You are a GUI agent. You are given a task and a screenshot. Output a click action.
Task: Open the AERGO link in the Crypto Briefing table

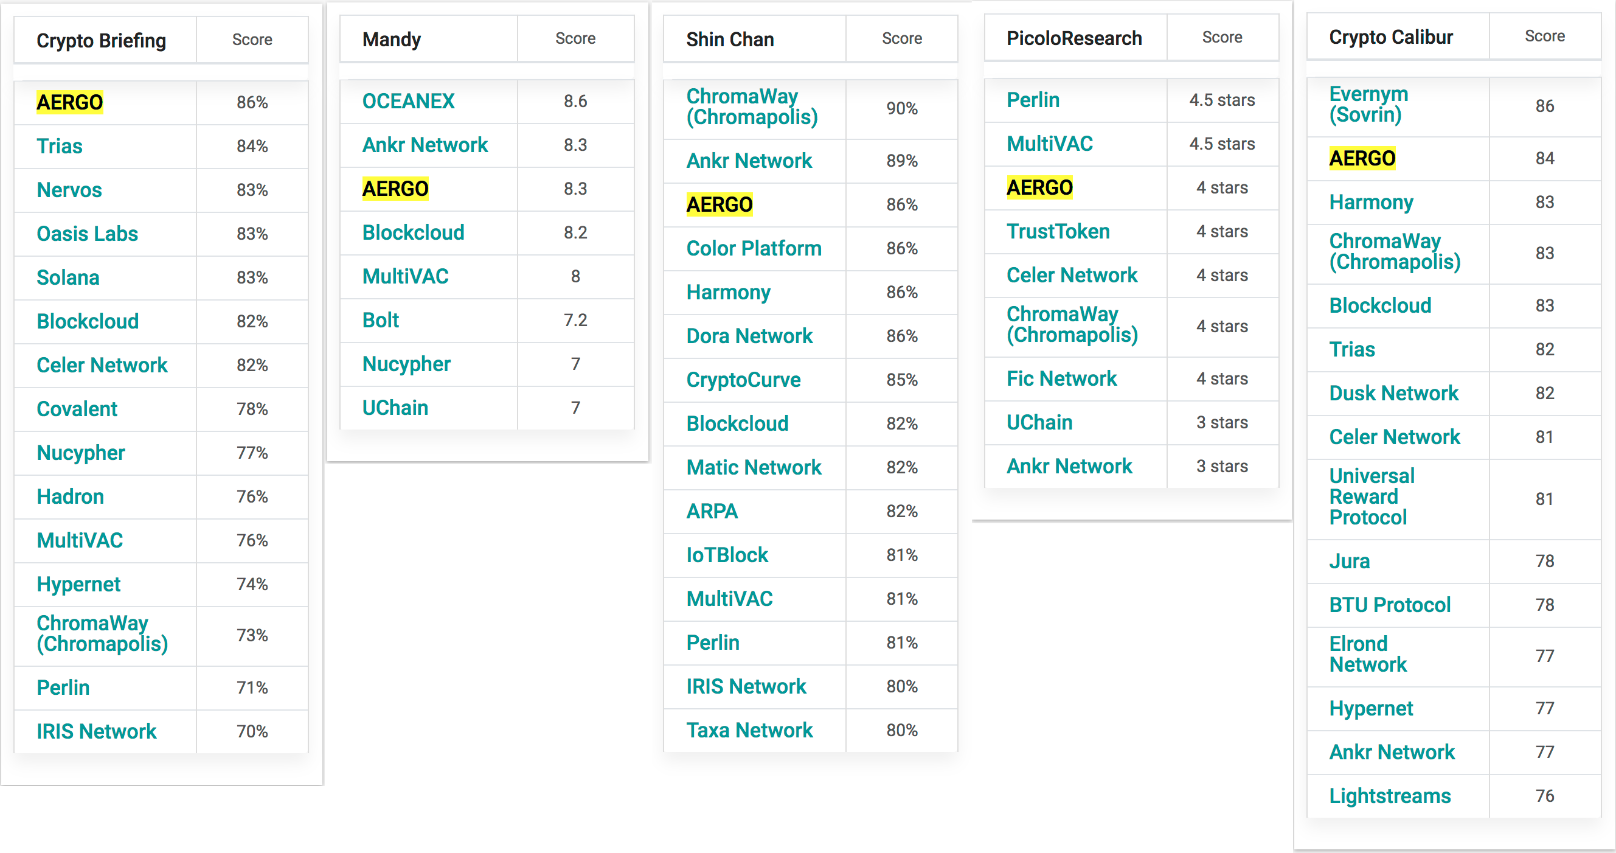69,102
